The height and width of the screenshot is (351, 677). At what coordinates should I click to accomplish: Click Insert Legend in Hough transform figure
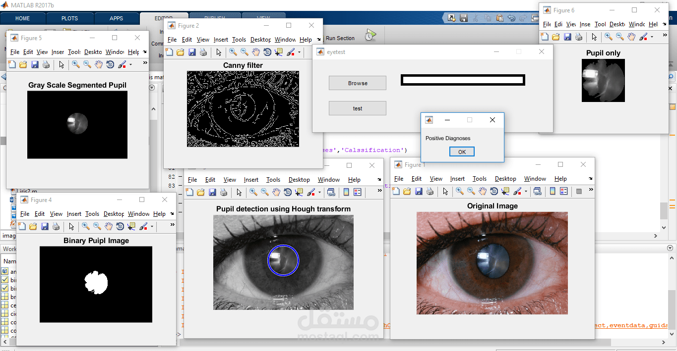pos(357,192)
